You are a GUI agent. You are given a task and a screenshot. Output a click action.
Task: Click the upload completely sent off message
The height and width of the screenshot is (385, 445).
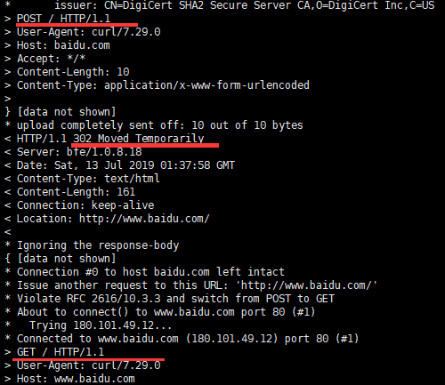160,125
